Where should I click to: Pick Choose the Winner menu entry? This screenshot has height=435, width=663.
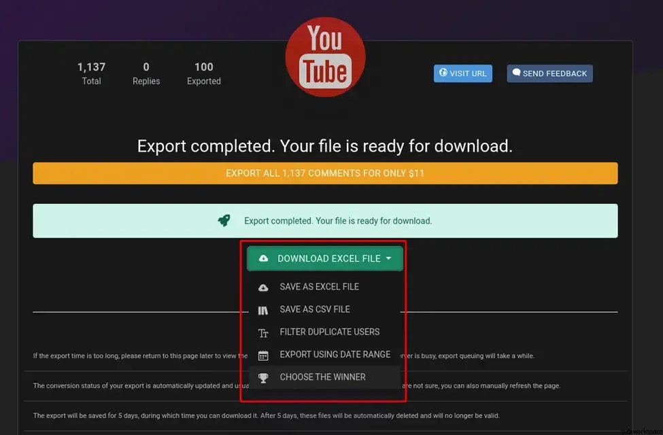point(324,377)
